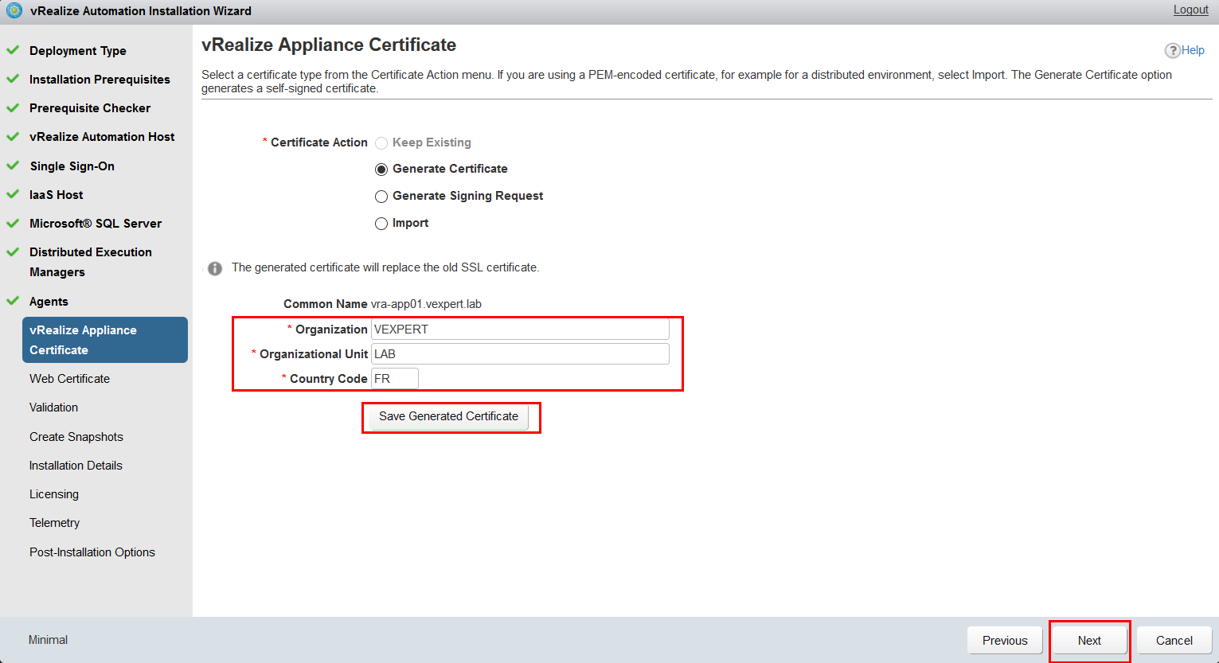Screen dimensions: 1219x663
Task: Go to vRealize Automation Host step
Action: (102, 137)
